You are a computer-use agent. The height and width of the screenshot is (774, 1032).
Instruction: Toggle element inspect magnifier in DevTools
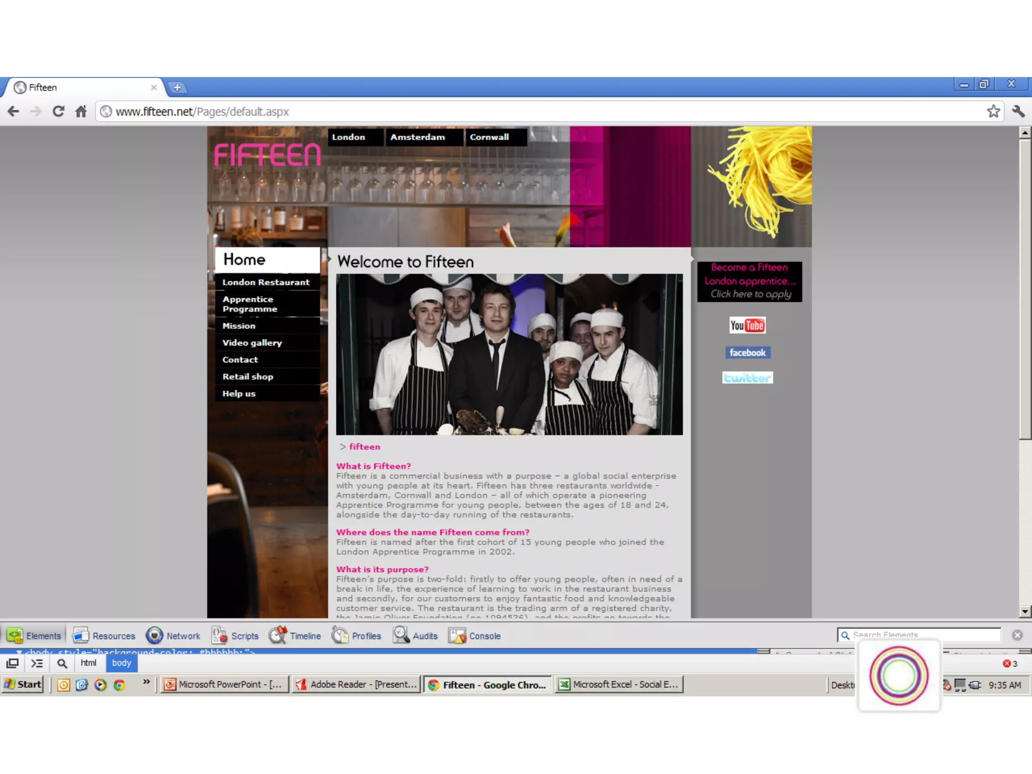[x=62, y=663]
